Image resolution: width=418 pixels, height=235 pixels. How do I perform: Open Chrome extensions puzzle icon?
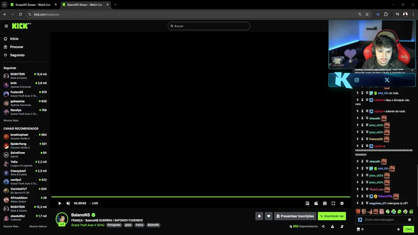pos(386,14)
